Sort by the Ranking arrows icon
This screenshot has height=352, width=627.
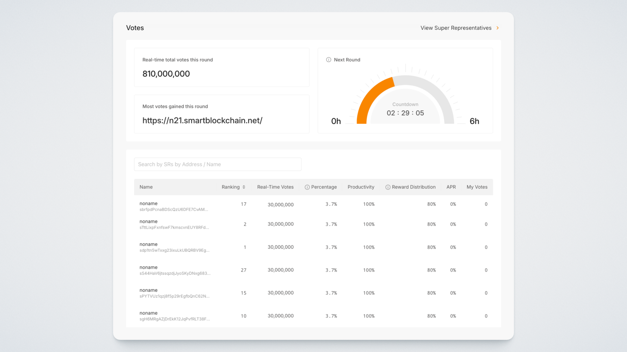coord(244,187)
